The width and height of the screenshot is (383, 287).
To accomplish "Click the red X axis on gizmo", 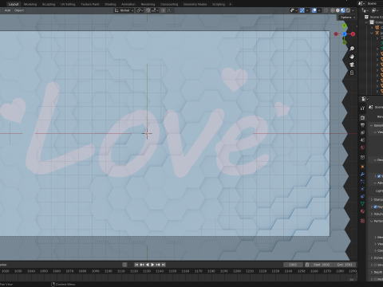I will (353, 34).
